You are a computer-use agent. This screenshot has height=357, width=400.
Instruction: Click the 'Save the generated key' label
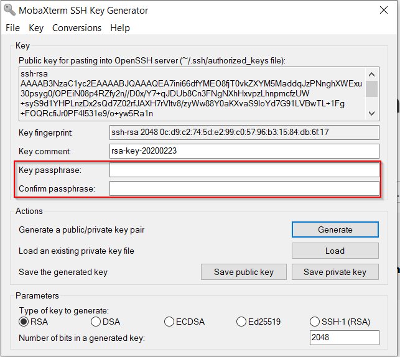click(63, 272)
